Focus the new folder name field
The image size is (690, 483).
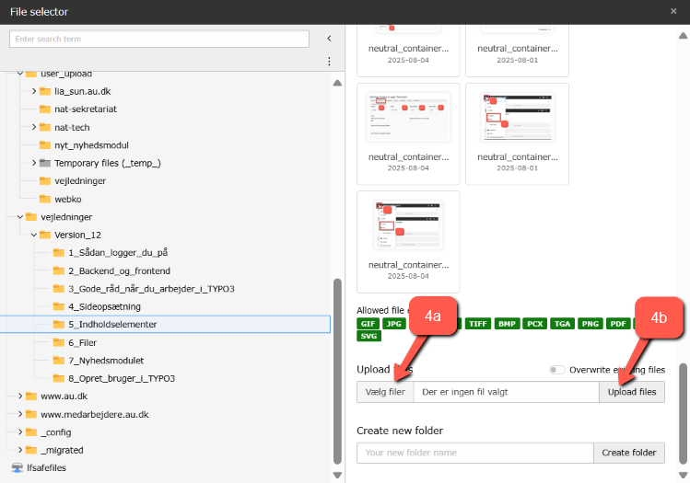click(474, 453)
